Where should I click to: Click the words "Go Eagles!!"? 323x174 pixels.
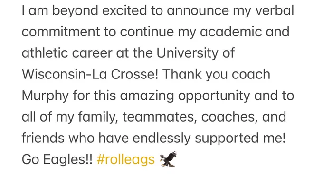pyautogui.click(x=57, y=159)
